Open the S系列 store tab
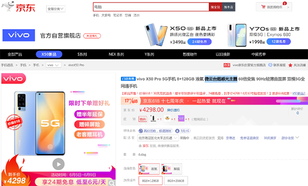Image resolution: width=308 pixels, height=186 pixels. pos(82,54)
